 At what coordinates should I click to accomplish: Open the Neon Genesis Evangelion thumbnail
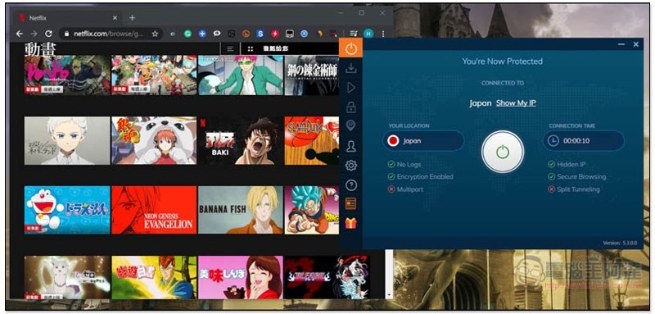154,210
